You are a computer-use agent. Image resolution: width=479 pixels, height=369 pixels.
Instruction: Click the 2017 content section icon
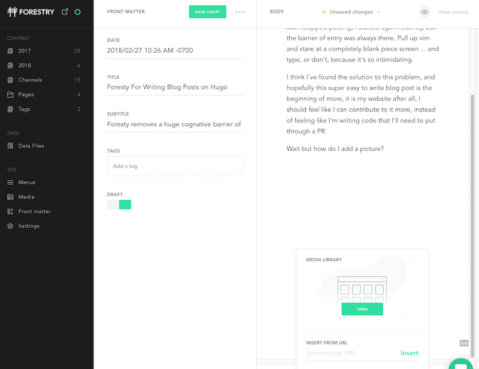tap(10, 51)
